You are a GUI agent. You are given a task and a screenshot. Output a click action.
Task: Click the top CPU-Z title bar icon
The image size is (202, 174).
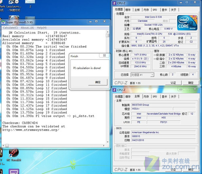pyautogui.click(x=114, y=3)
